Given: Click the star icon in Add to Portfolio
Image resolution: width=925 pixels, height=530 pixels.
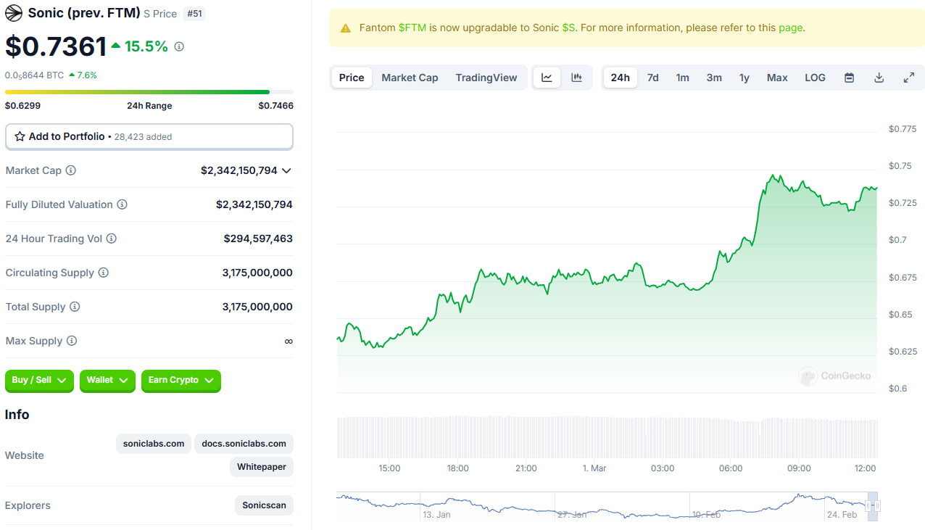Looking at the screenshot, I should pos(20,136).
